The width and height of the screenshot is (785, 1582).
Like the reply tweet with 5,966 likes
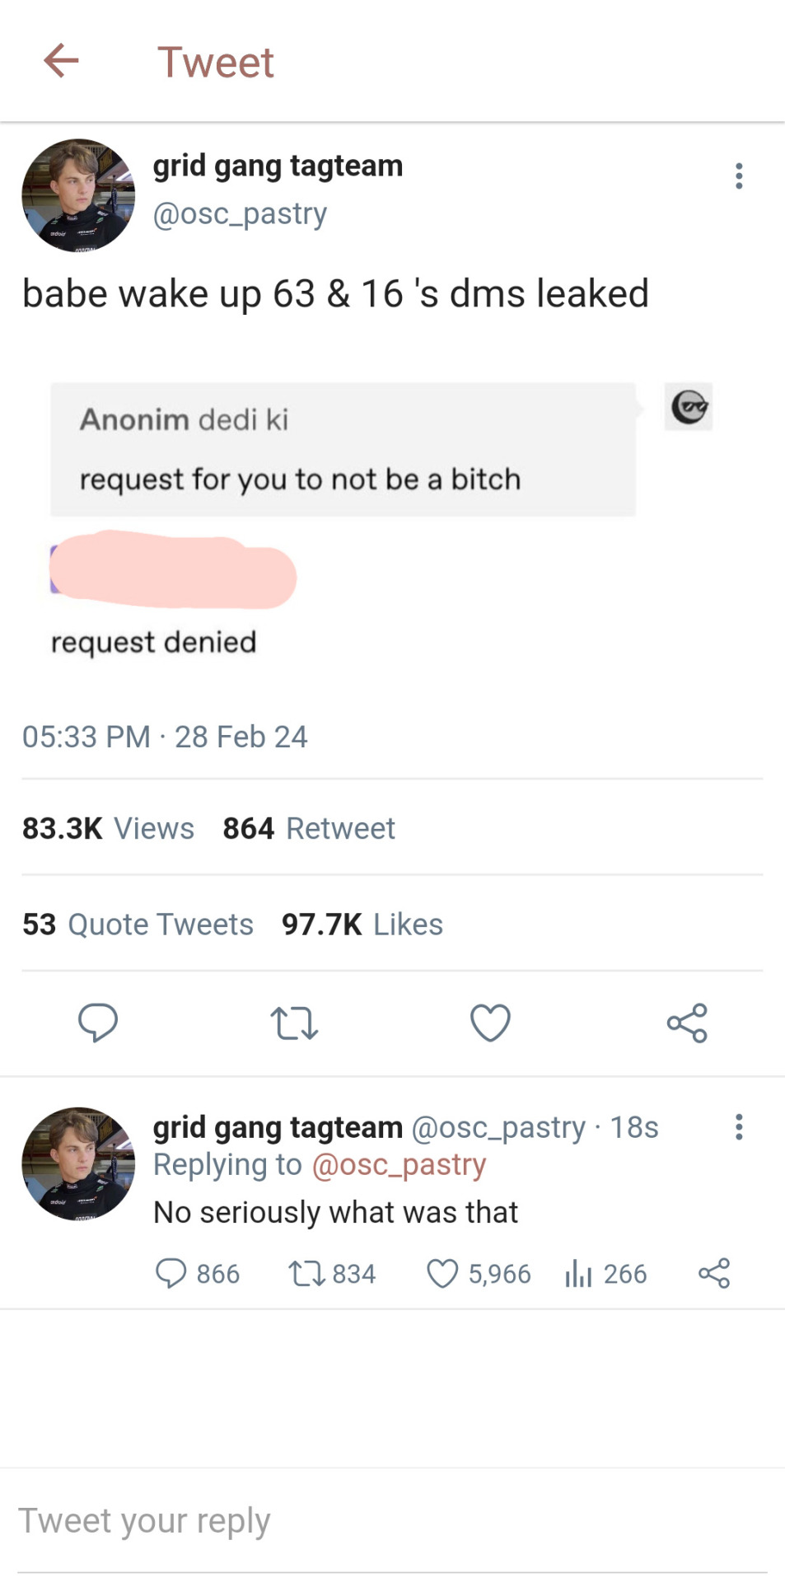442,1273
